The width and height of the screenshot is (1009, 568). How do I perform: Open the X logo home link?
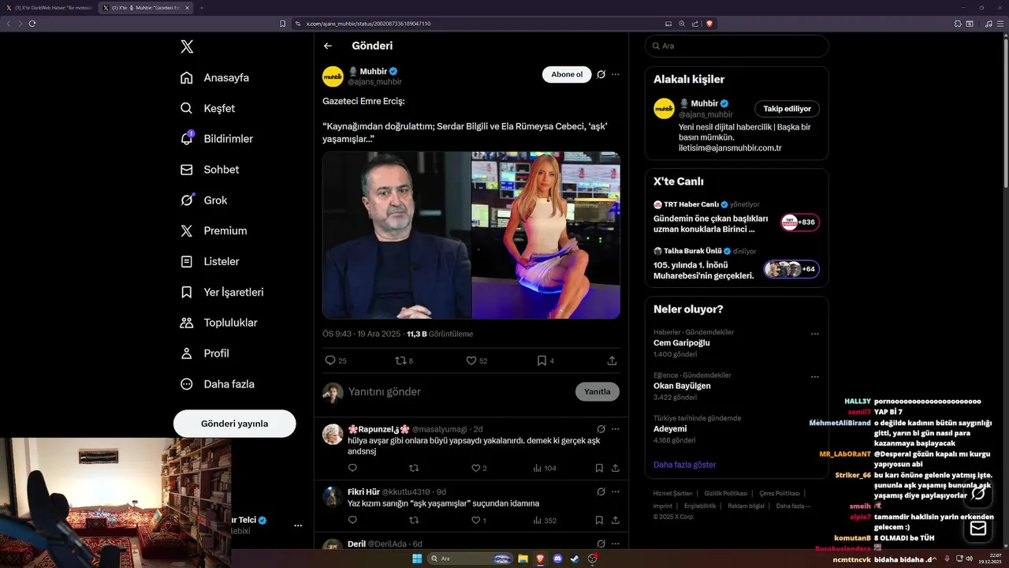tap(187, 47)
